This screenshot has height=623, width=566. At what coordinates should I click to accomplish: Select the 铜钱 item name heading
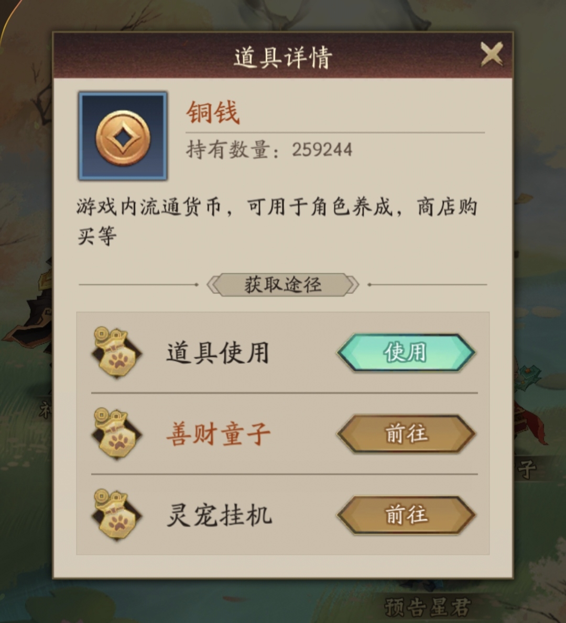(x=213, y=112)
